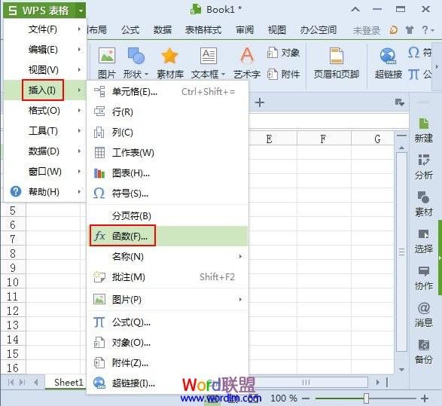442x406 pixels.
Task: Click the vertical scrollbar down arrow
Action: (401, 369)
